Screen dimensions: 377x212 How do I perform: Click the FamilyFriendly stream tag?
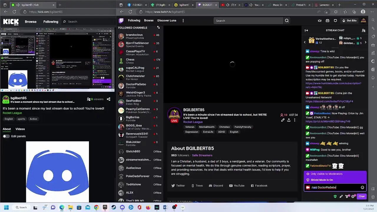pos(243,127)
